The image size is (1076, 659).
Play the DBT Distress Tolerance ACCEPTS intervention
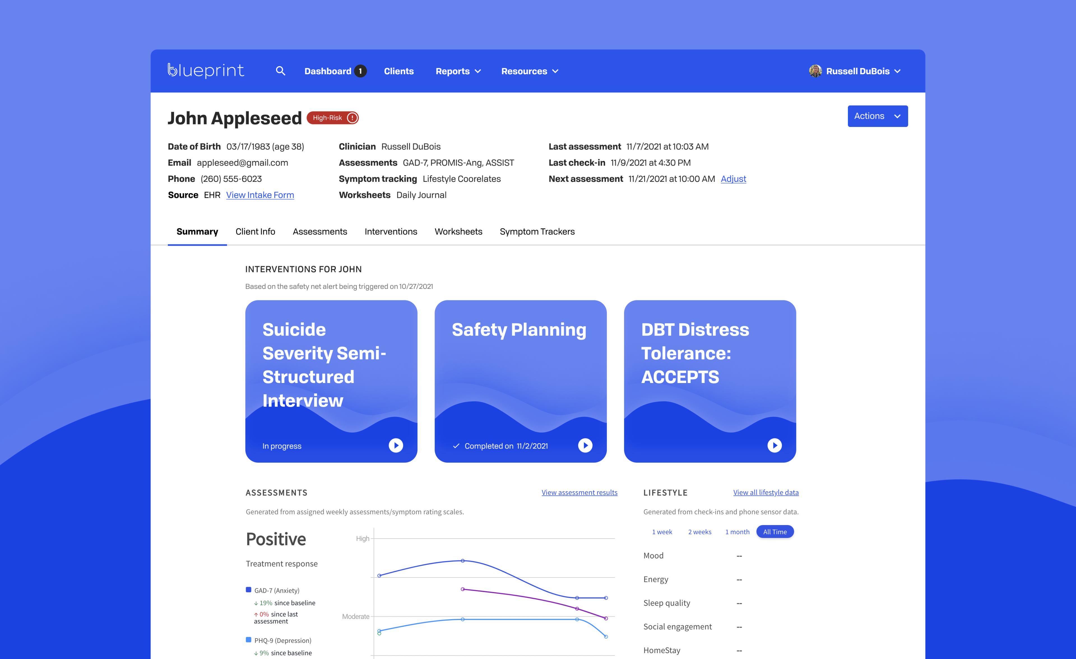[x=774, y=445]
